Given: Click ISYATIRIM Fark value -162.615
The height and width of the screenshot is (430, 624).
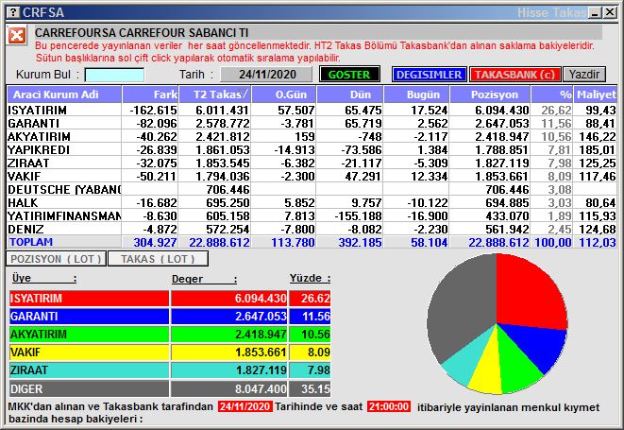Looking at the screenshot, I should click(x=153, y=110).
